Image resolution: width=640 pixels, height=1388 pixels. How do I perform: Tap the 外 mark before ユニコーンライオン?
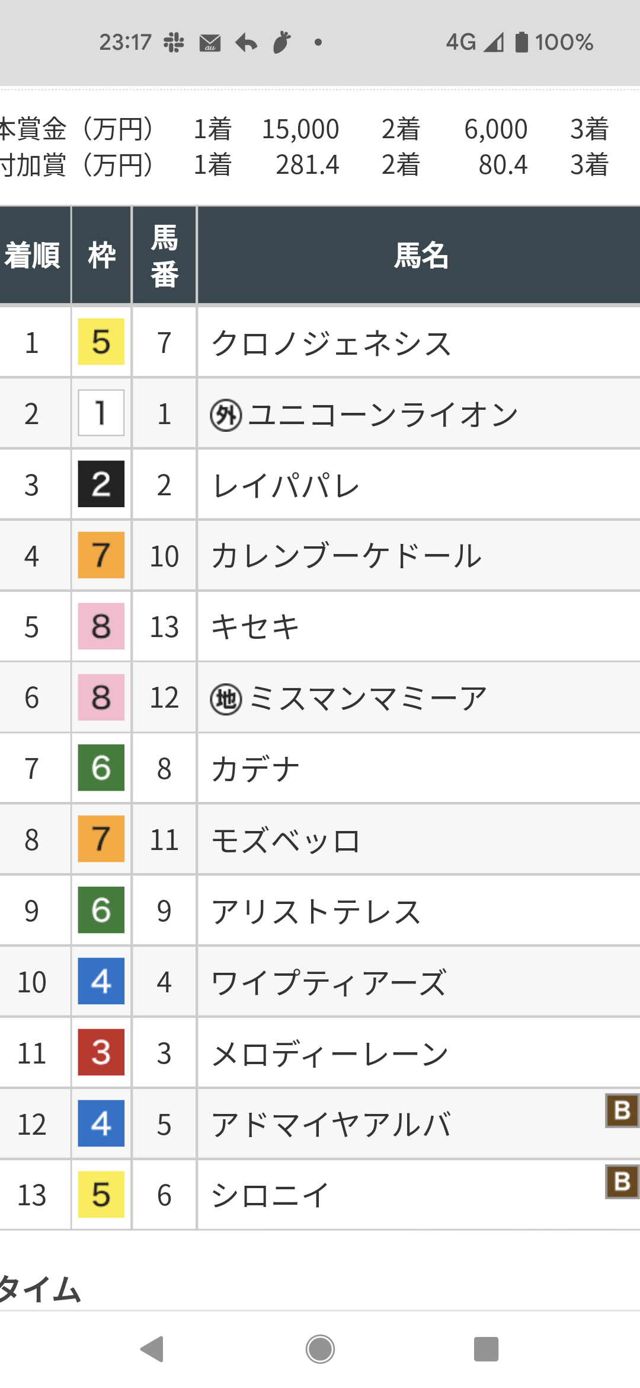click(x=226, y=415)
